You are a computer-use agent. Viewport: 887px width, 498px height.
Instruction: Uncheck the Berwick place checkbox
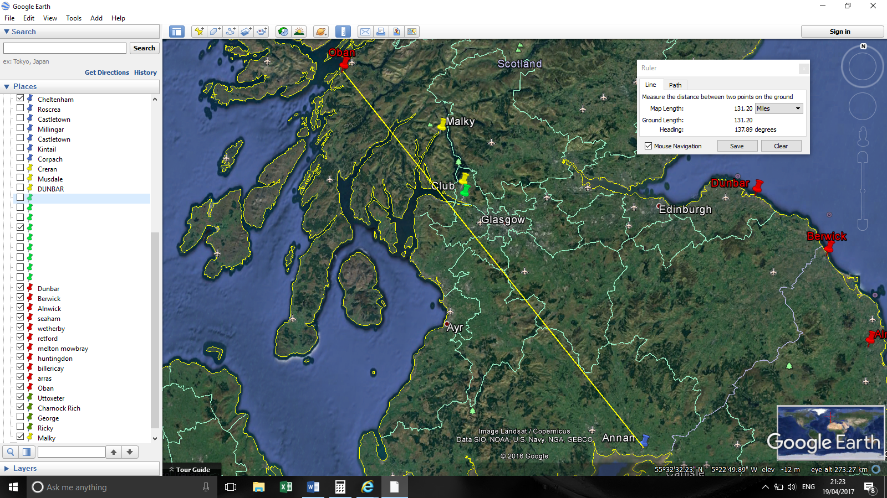coord(20,297)
